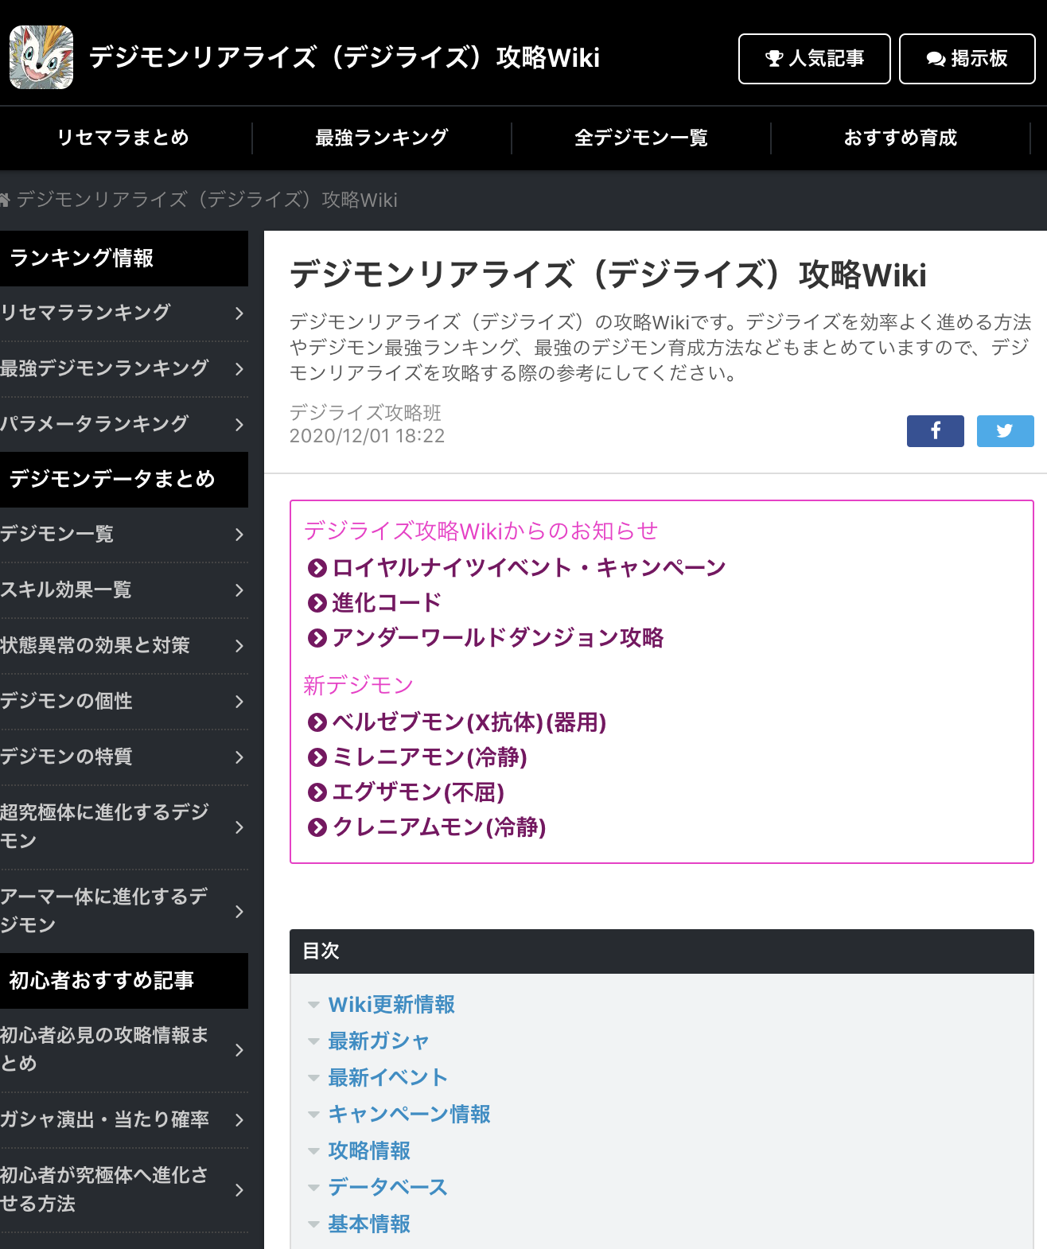Screen dimensions: 1047x1249
Task: Open the リセマラまとめ nav tab
Action: click(123, 138)
